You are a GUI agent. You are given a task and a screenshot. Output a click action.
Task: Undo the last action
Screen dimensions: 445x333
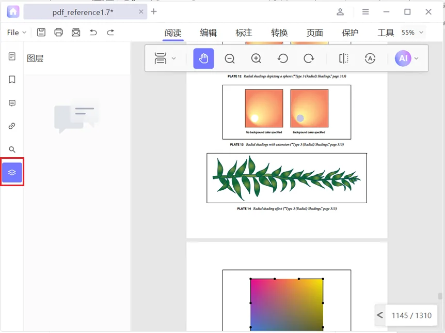click(93, 33)
